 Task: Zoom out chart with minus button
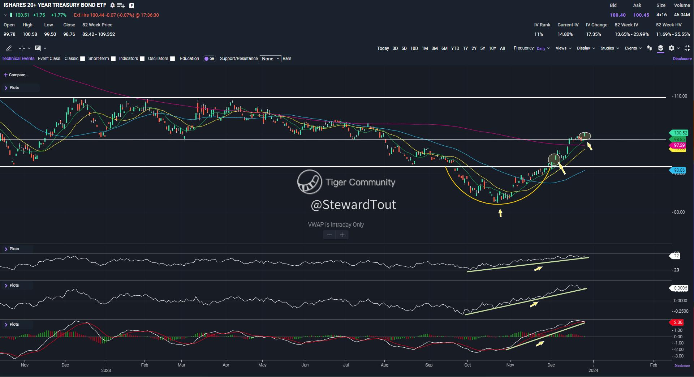tap(329, 235)
